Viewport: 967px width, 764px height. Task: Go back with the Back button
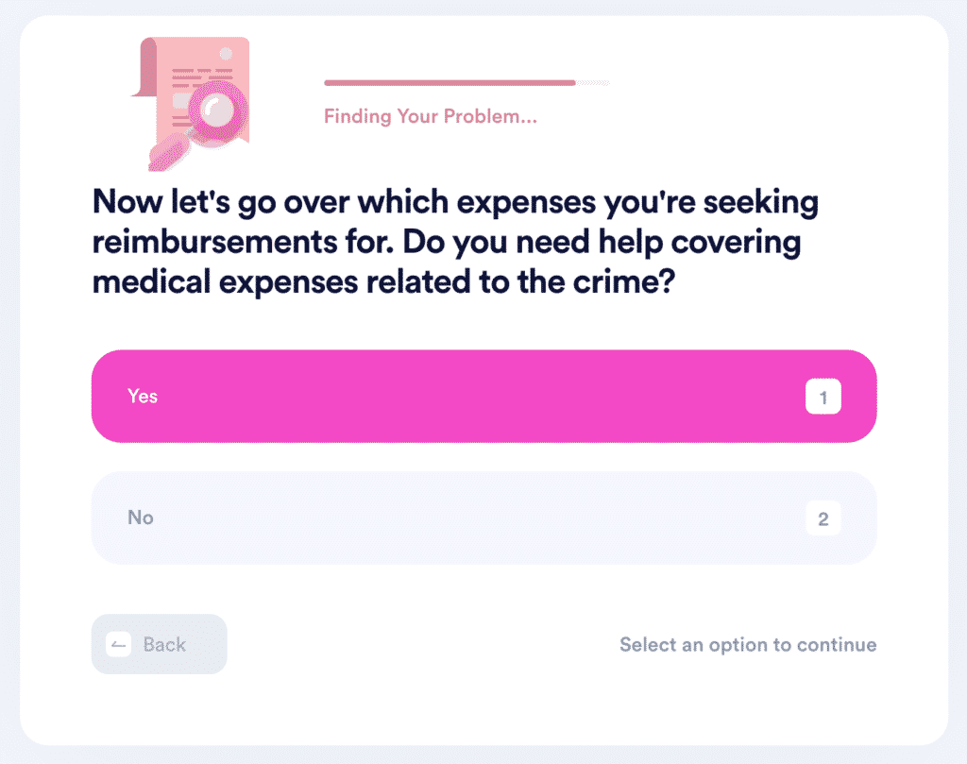[159, 644]
